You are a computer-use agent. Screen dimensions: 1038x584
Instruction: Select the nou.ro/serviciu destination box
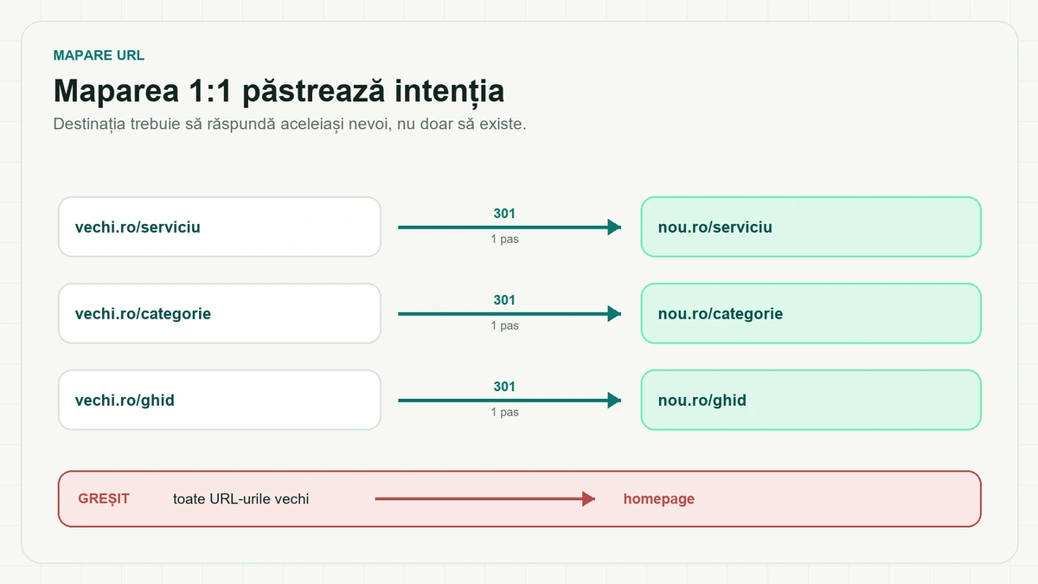[811, 227]
